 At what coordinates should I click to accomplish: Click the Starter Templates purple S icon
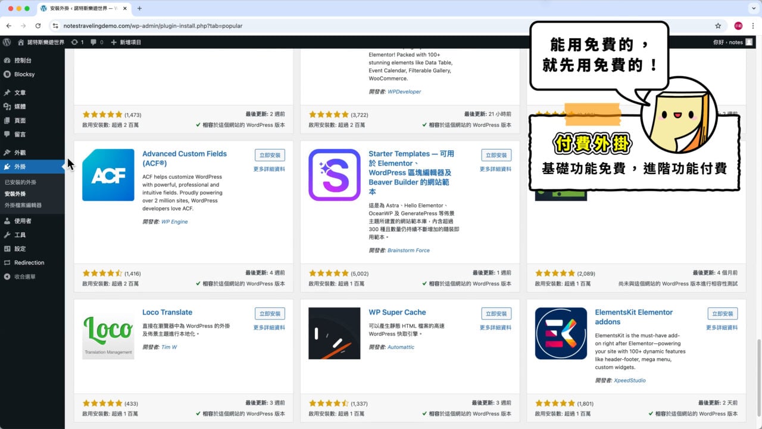tap(334, 175)
